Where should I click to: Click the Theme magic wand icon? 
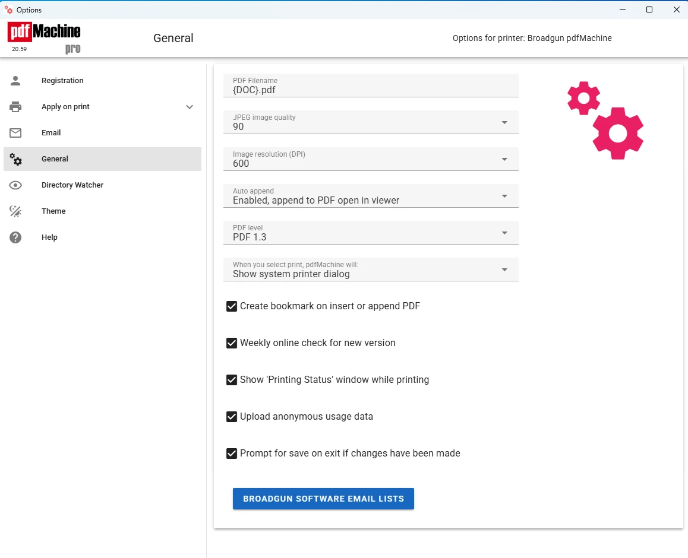pos(15,211)
